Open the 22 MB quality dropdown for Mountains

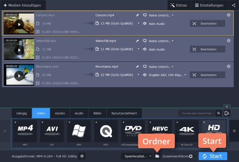click(x=138, y=75)
